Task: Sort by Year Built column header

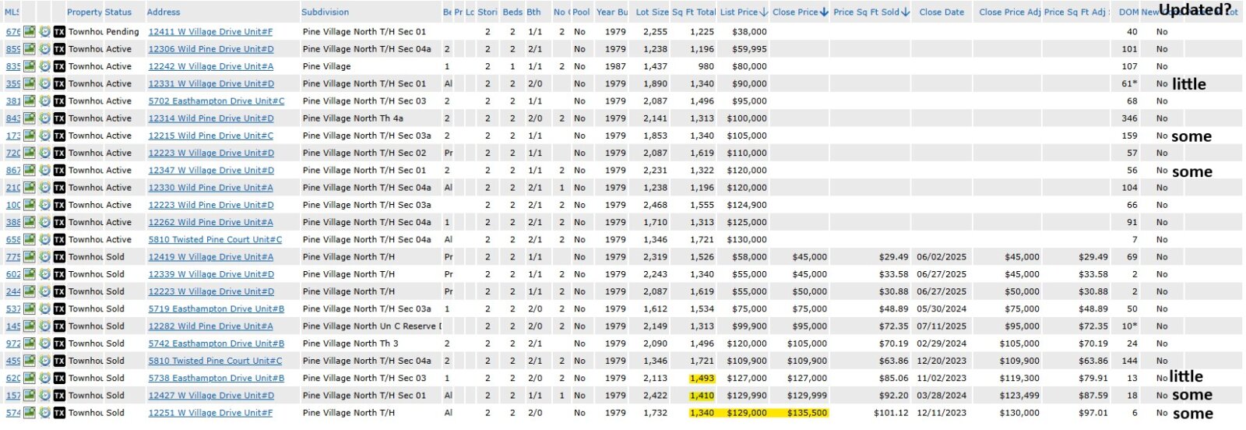Action: pos(612,12)
